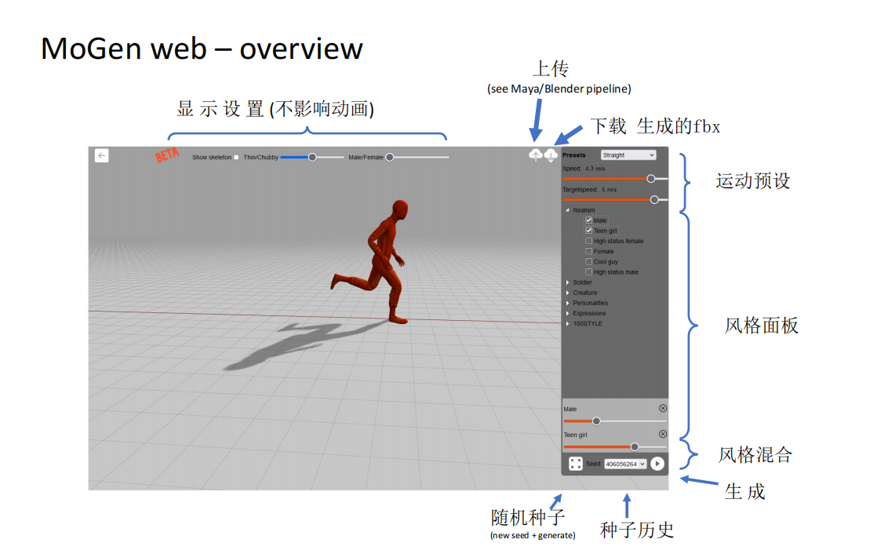Roll a random seed with the dice icon
Viewport: 870px width, 550px height.
tap(575, 464)
